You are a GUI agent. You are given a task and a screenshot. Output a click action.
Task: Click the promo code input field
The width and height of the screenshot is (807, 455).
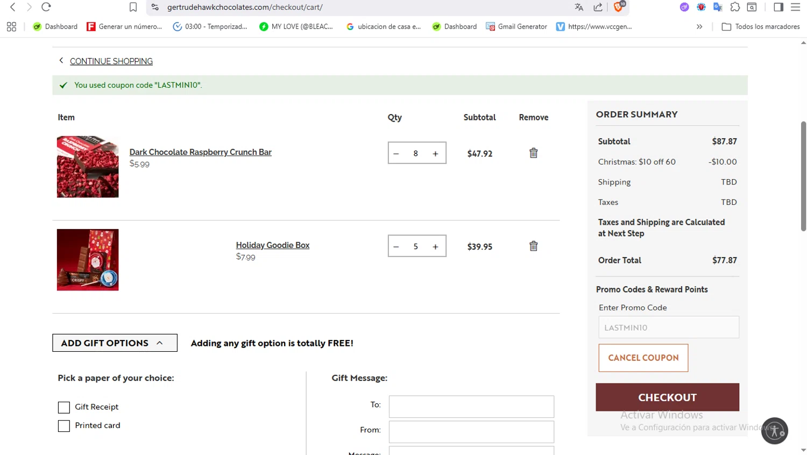669,327
